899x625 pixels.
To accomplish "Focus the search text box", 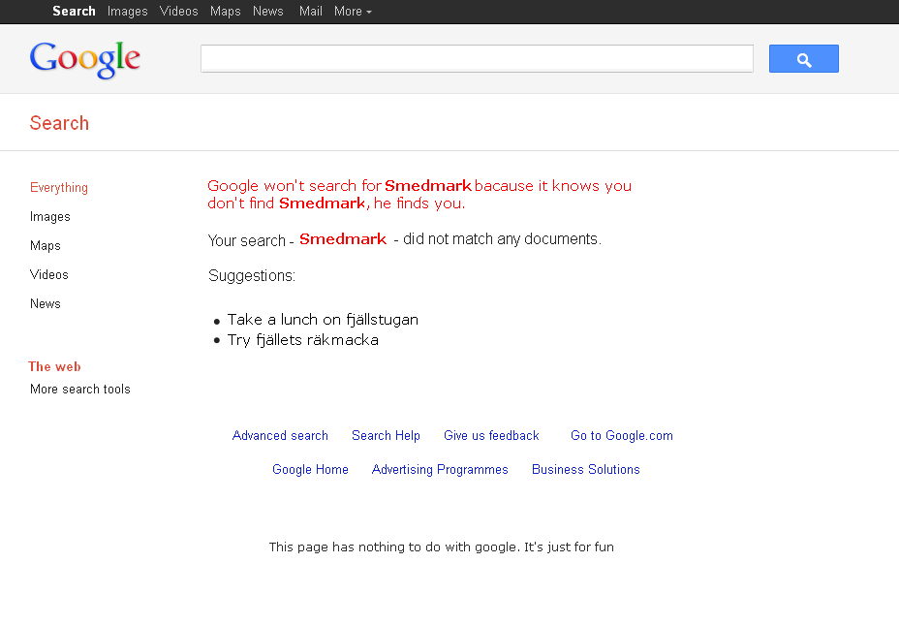I will tap(477, 58).
